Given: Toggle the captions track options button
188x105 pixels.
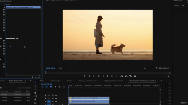Looking at the screenshot, I should 64,87.
